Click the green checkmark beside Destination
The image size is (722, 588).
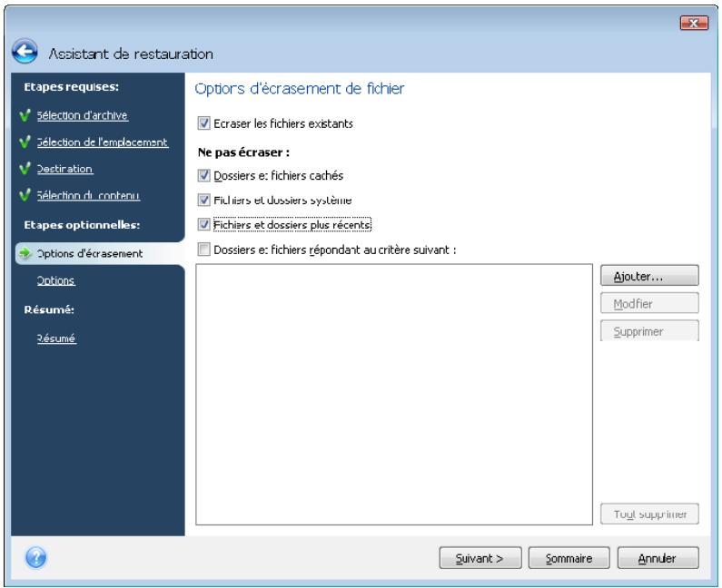click(x=25, y=169)
